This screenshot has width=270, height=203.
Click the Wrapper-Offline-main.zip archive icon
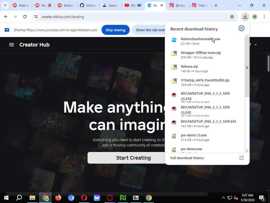[174, 53]
